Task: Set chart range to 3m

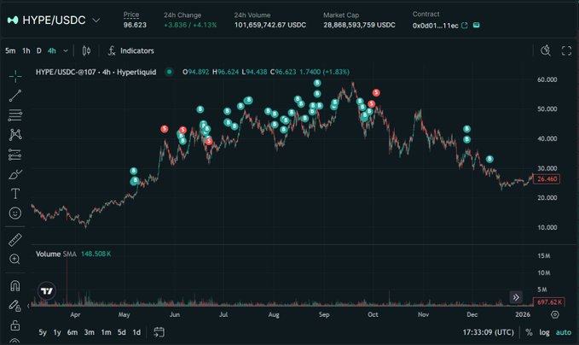Action: coord(89,332)
